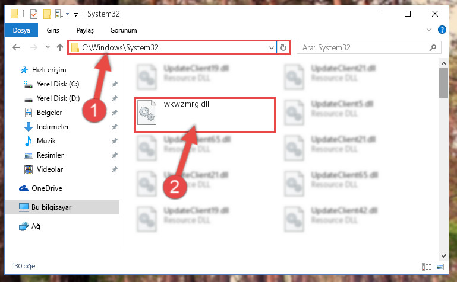
Task: Open the address bar history dropdown
Action: 272,47
